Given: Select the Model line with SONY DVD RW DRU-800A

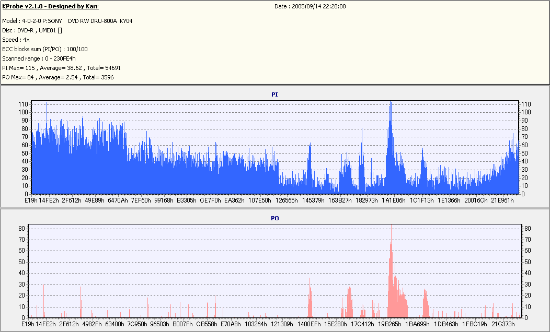Looking at the screenshot, I should pyautogui.click(x=67, y=21).
